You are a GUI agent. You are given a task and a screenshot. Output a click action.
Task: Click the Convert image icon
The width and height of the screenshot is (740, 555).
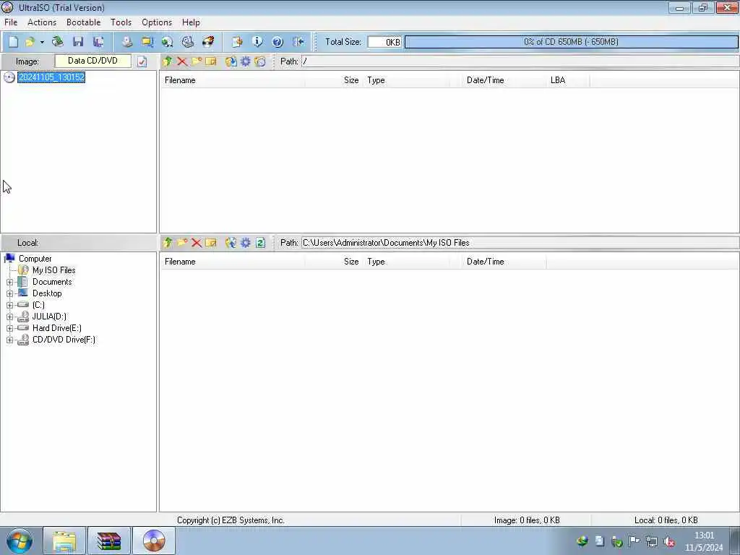coord(167,42)
